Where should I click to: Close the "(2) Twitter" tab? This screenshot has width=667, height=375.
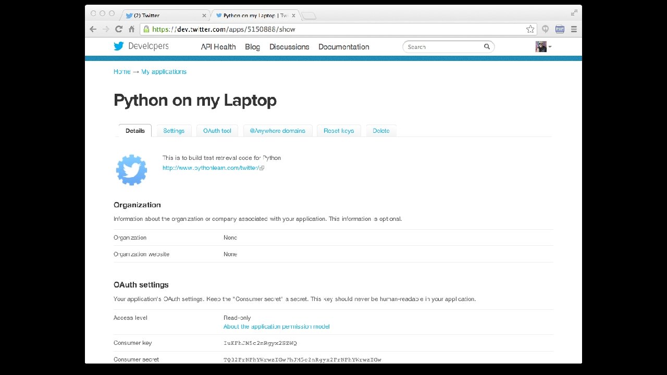(204, 16)
